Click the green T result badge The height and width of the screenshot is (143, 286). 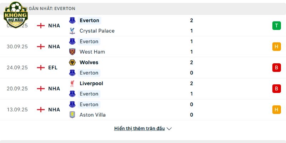click(276, 25)
